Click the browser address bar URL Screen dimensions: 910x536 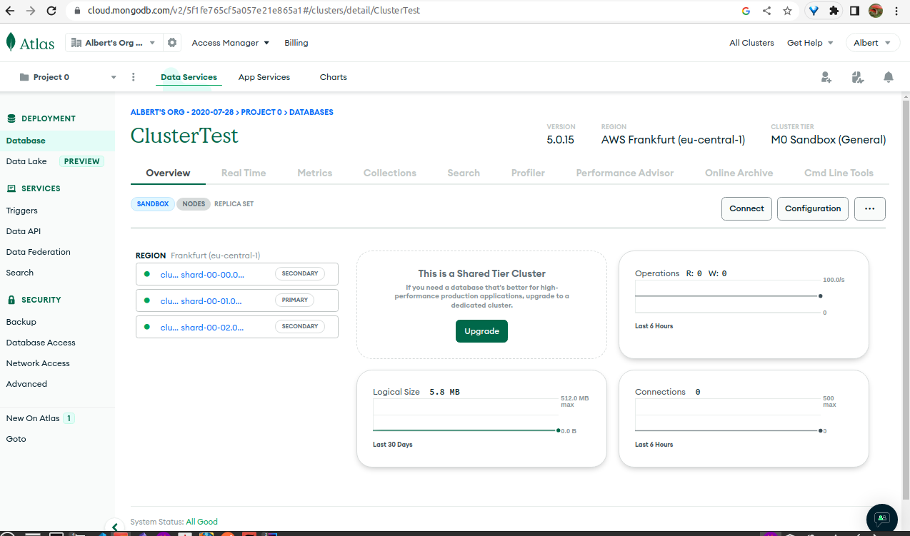click(254, 11)
